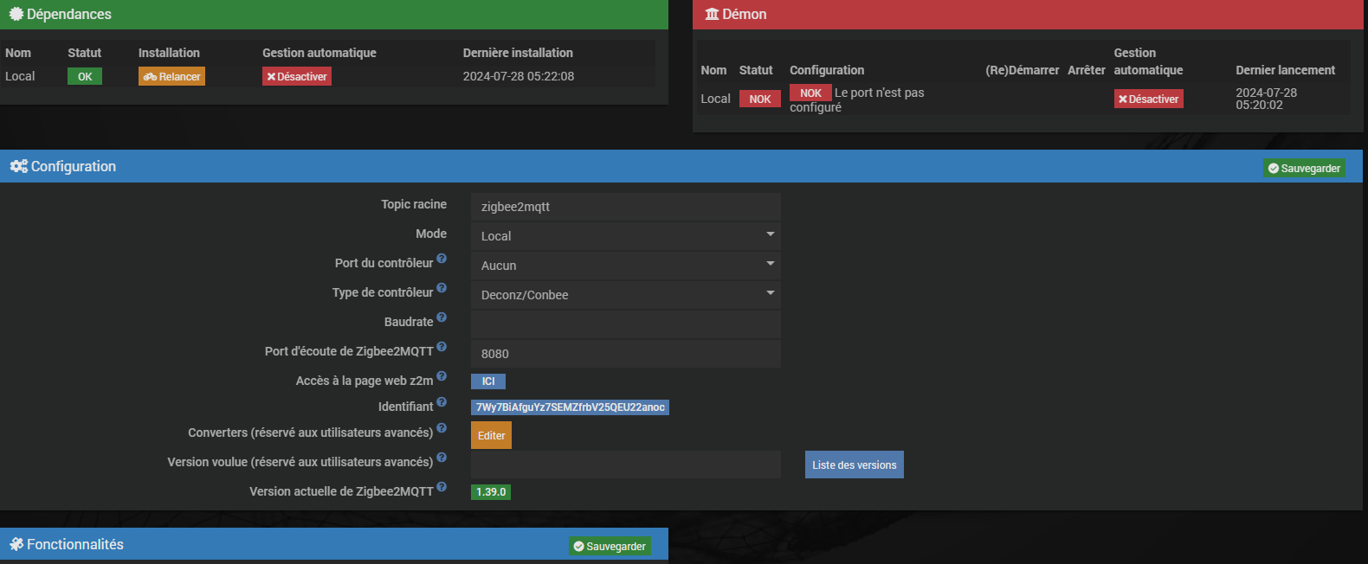
Task: Click help icon beside Version voulue label
Action: pyautogui.click(x=442, y=457)
